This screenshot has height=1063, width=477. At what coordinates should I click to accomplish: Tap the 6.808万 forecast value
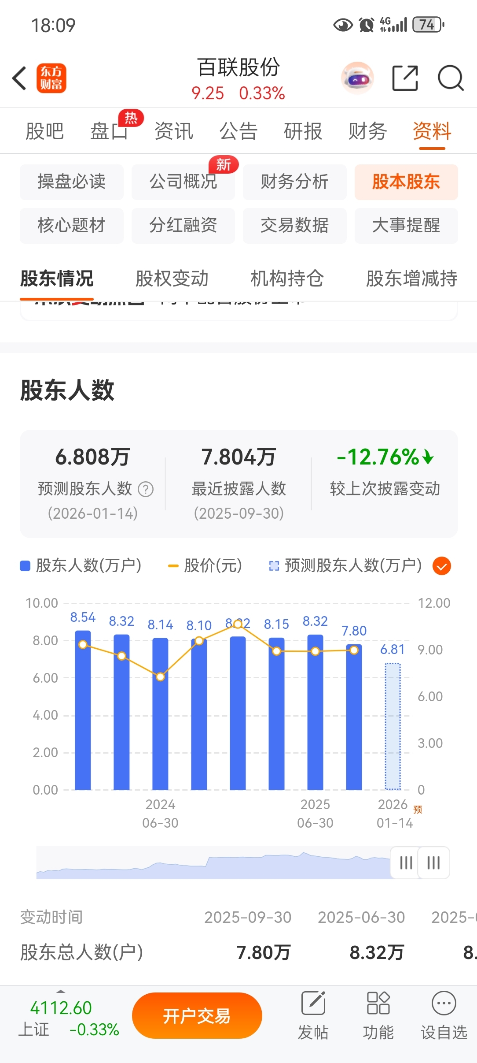coord(92,457)
